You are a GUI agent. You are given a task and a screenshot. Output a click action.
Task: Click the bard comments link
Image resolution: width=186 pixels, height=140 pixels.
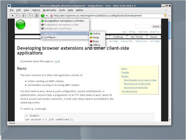point(57,61)
